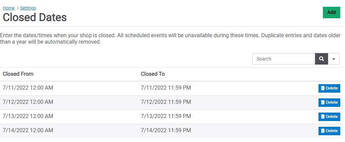Screen dimensions: 345x142
Task: Focus the Search text field
Action: coord(283,59)
